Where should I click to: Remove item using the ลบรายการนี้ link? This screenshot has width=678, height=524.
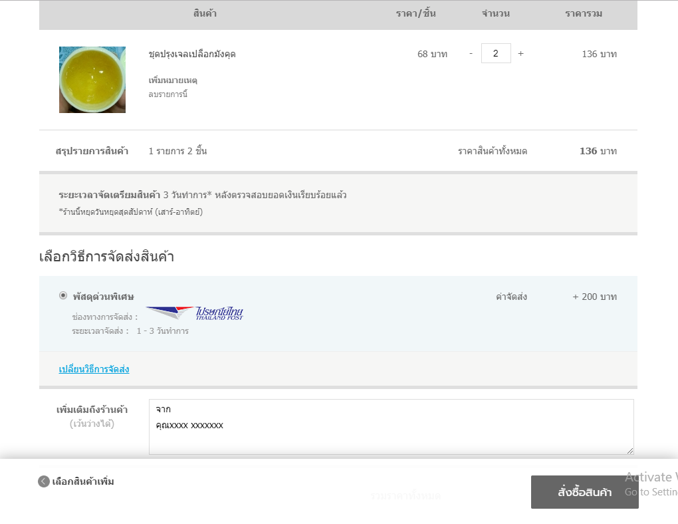coord(168,94)
